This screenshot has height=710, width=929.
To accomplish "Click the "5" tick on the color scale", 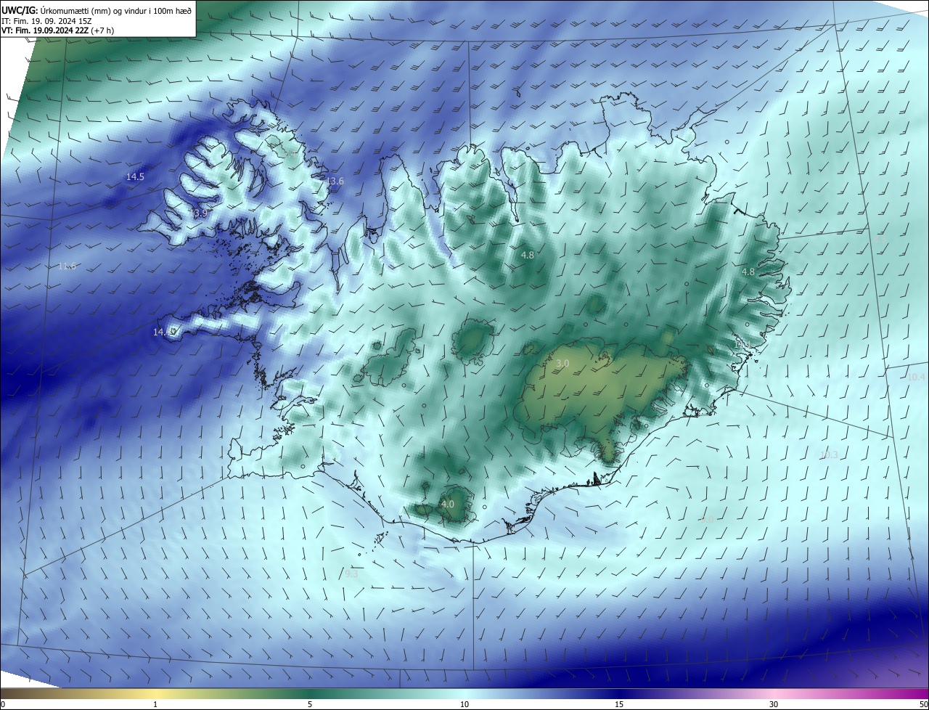I will (310, 704).
